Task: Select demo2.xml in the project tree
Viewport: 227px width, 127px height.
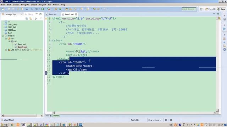Action: [x=22, y=47]
